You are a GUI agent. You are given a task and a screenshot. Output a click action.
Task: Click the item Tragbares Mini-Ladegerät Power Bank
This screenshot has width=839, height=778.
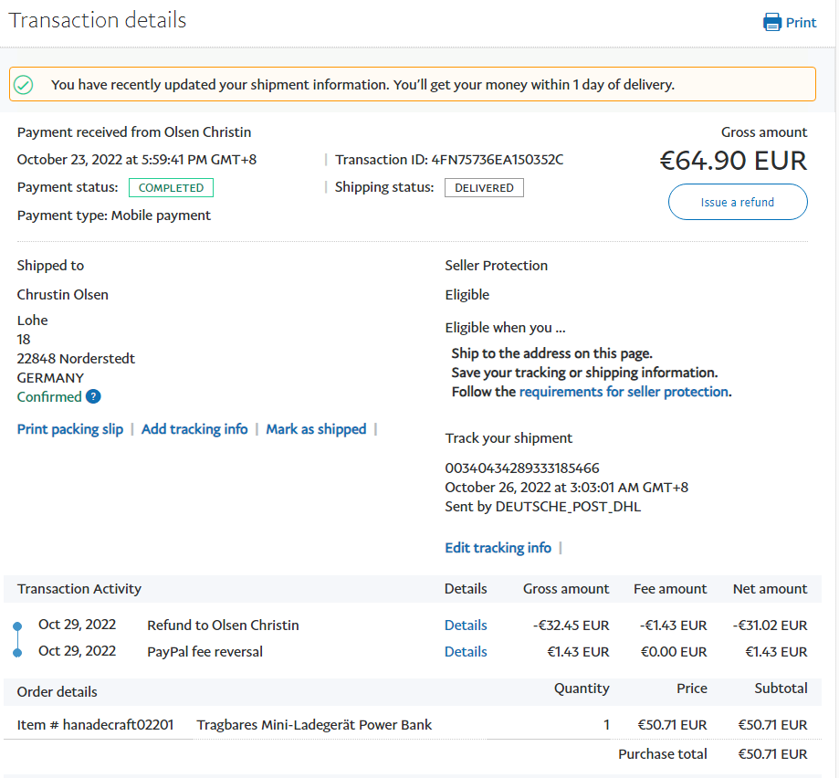click(314, 725)
